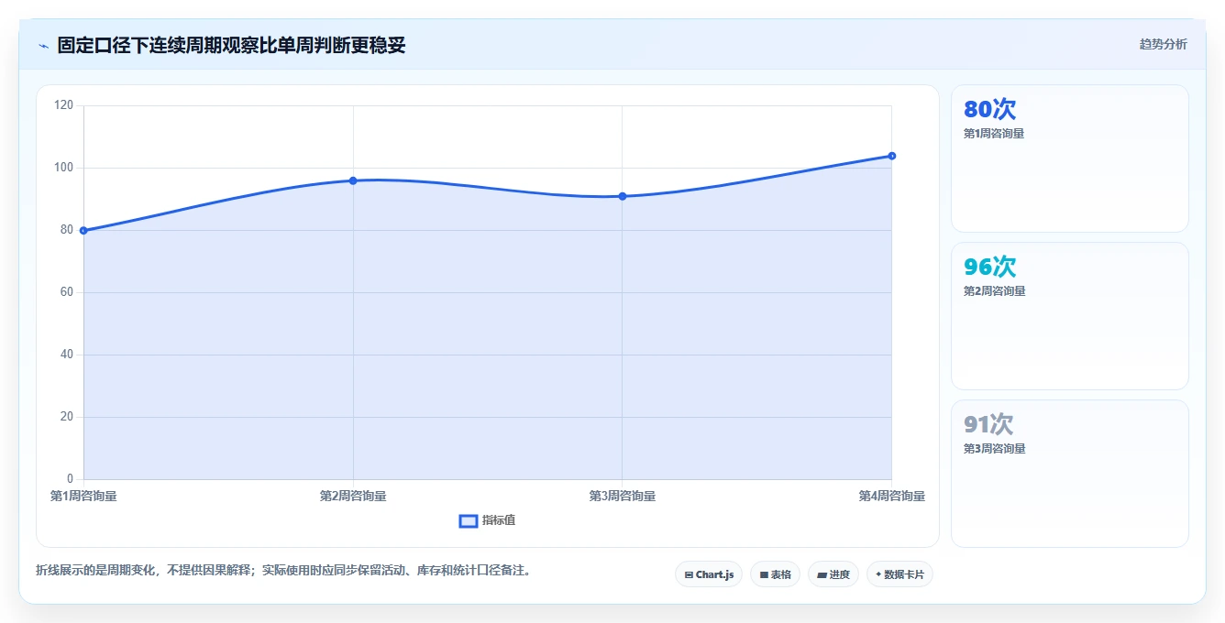Click the data point for 第1周咨询量
The width and height of the screenshot is (1225, 623).
[83, 231]
